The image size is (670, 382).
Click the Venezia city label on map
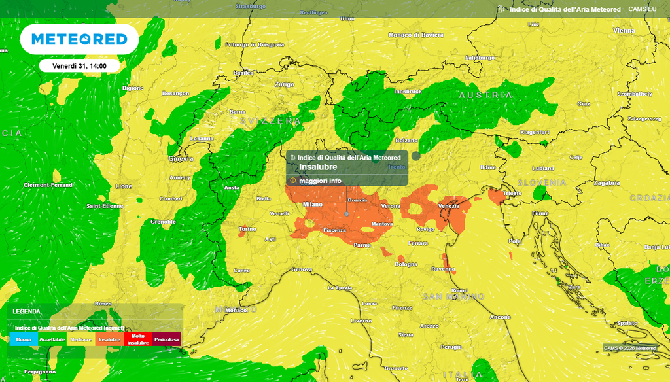449,206
